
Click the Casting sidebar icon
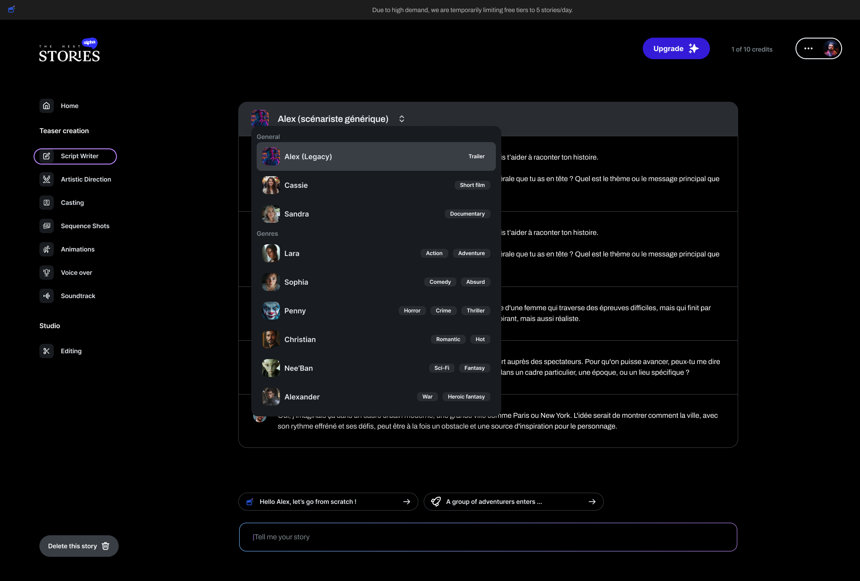(47, 203)
